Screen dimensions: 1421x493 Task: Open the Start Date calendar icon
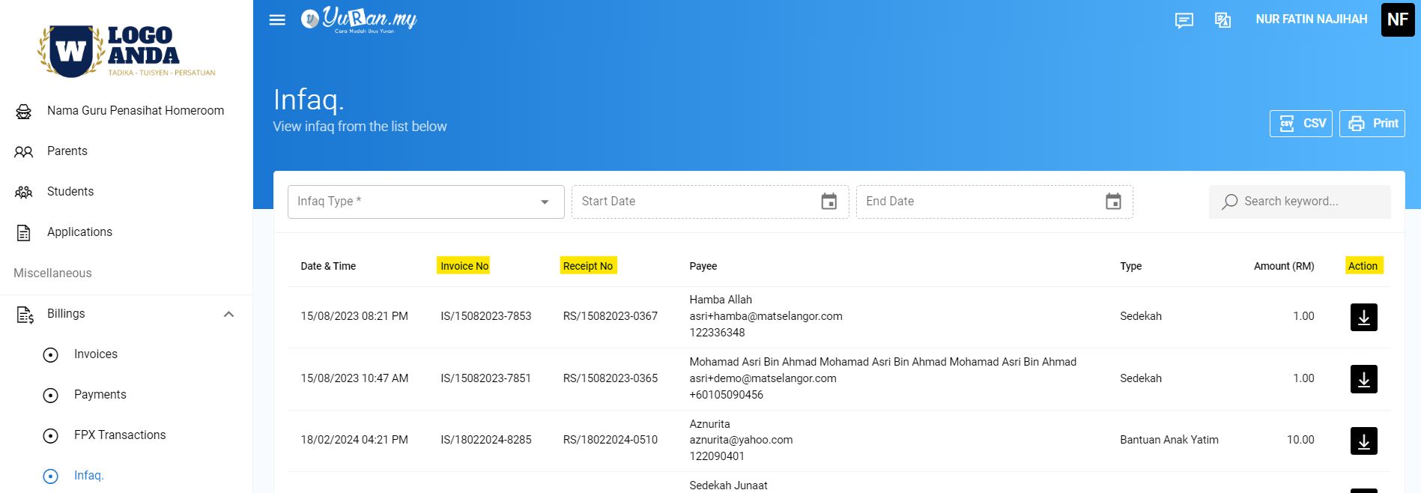[x=829, y=202]
